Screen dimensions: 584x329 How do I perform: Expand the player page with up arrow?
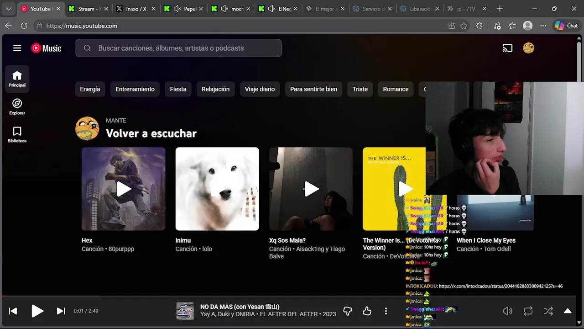tap(568, 311)
